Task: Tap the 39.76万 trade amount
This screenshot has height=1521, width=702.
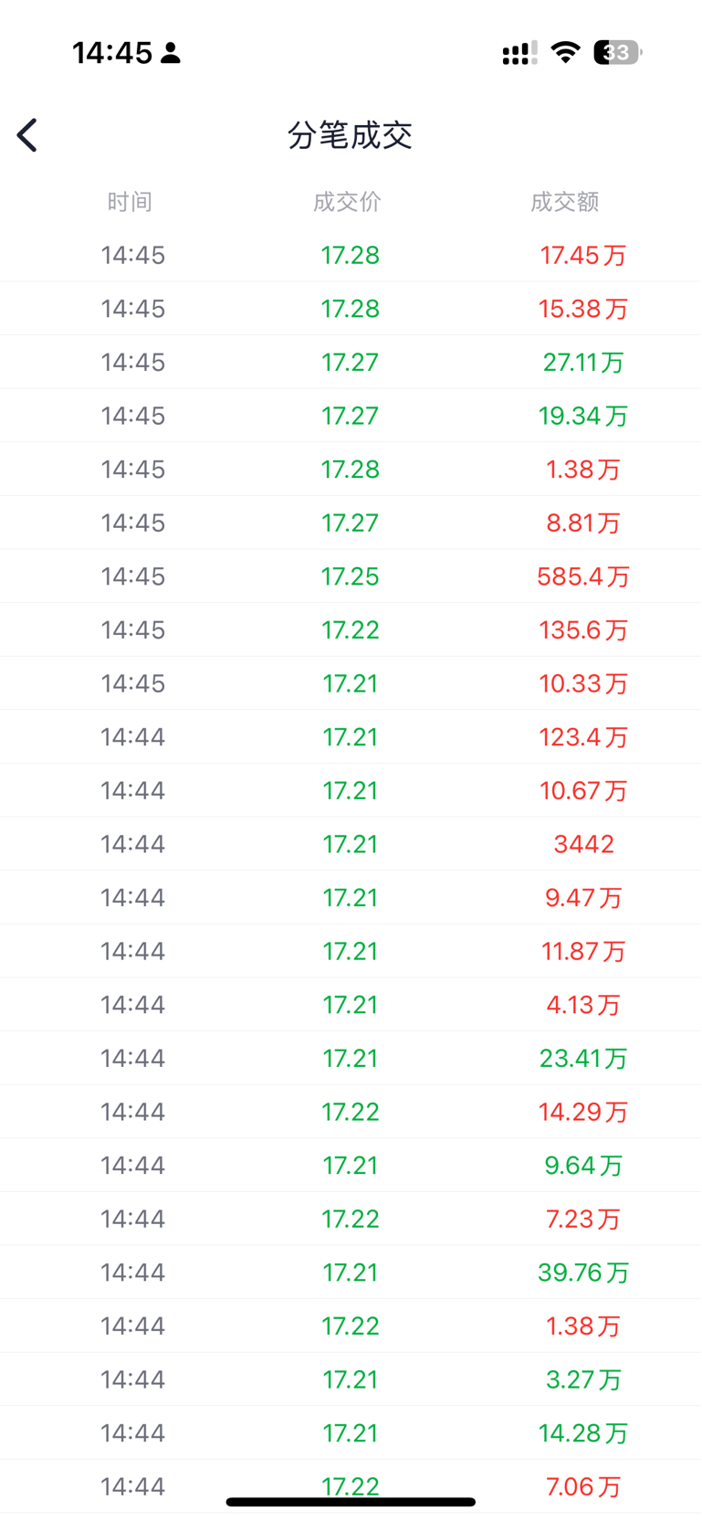Action: click(x=583, y=1273)
